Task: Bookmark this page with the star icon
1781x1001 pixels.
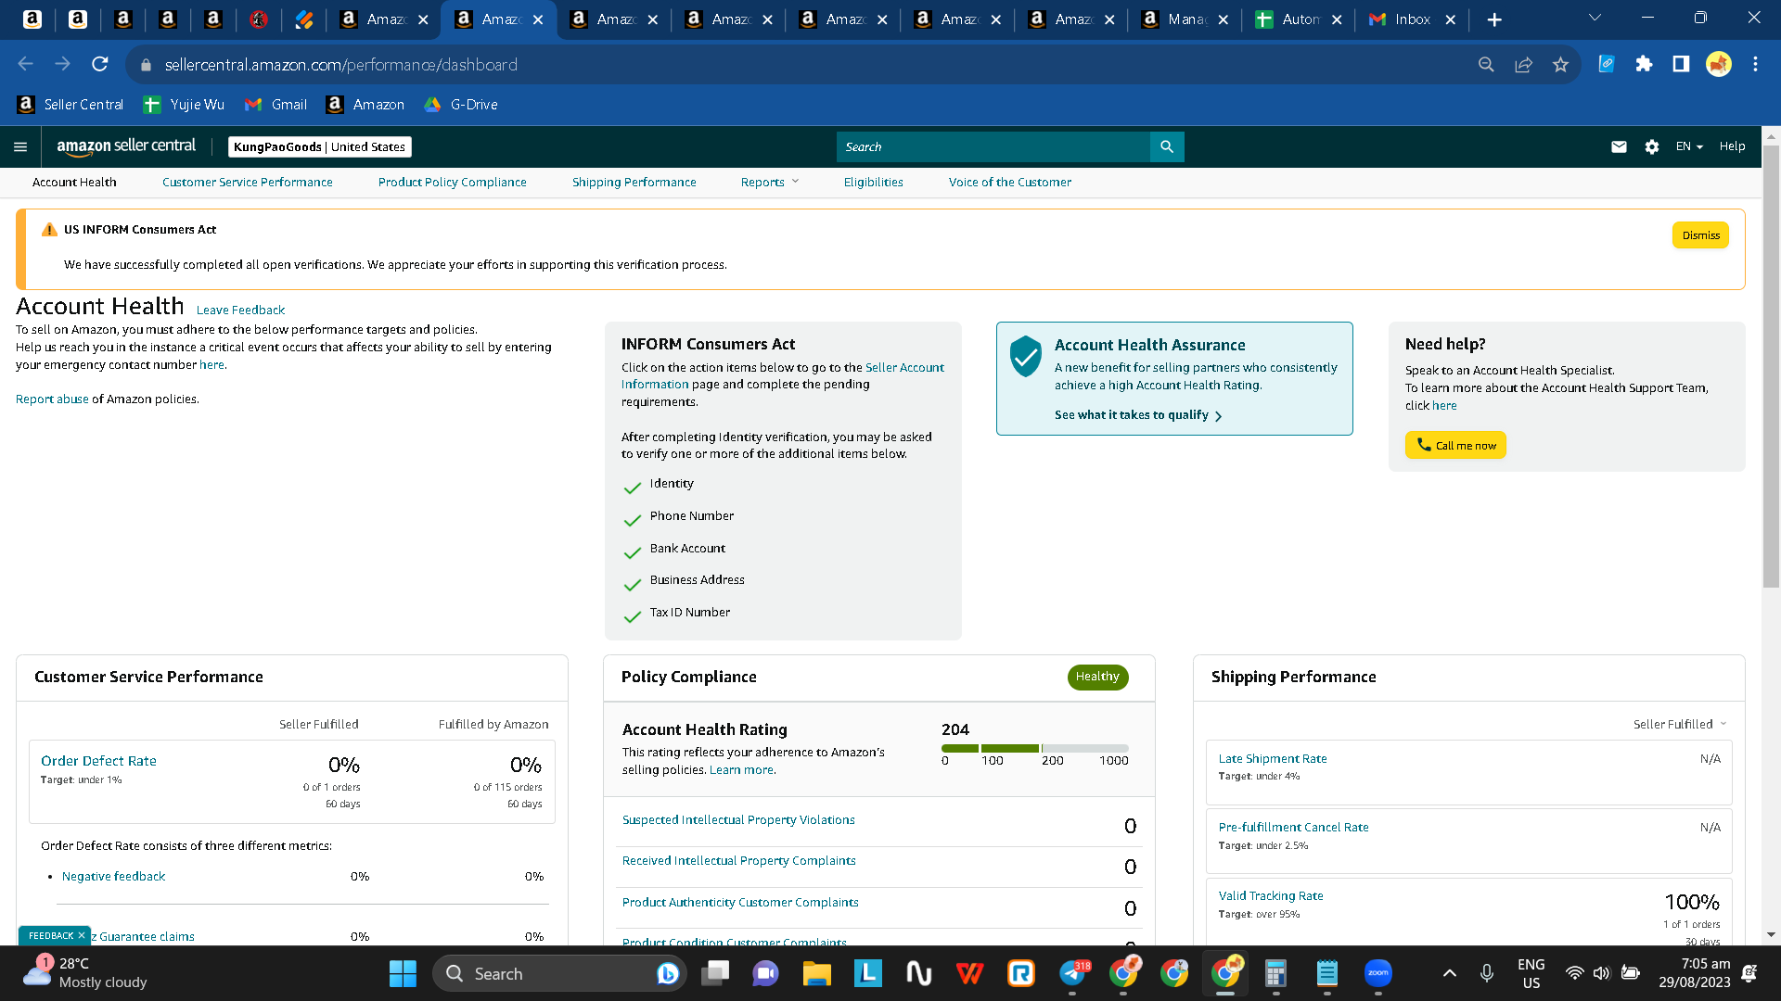Action: tap(1560, 64)
